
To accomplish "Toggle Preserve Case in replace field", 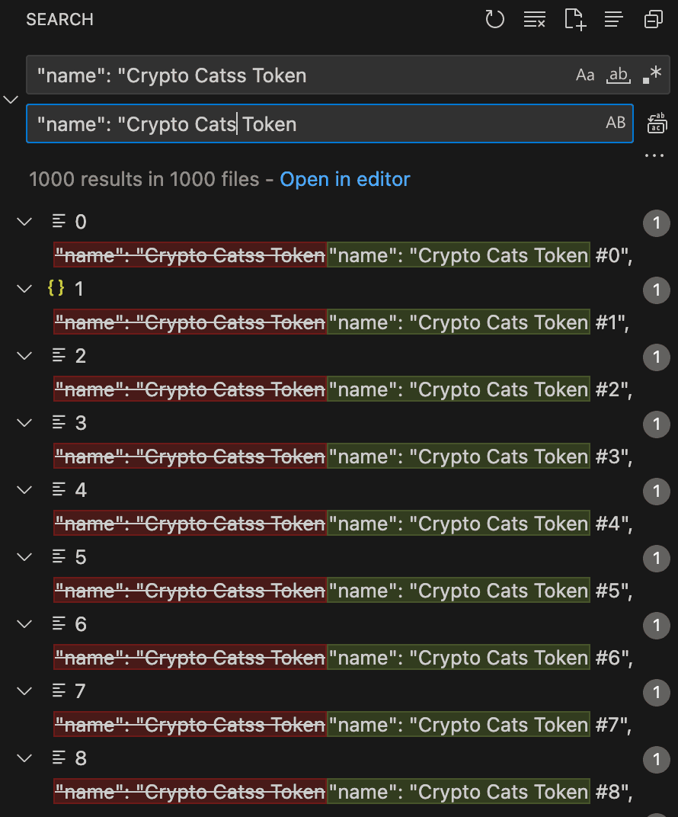I will click(615, 123).
